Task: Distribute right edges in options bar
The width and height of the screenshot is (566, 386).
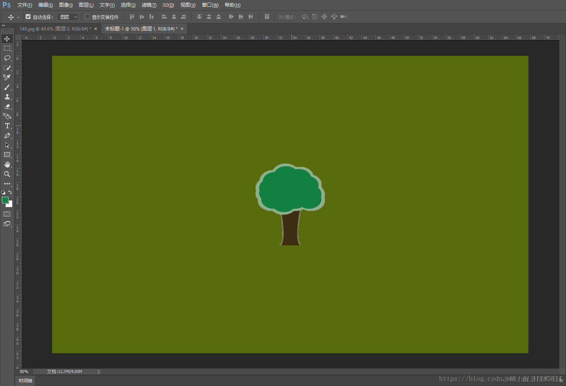Action: [x=250, y=17]
